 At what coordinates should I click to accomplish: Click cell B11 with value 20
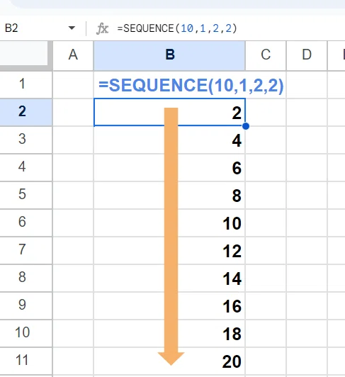pos(169,361)
